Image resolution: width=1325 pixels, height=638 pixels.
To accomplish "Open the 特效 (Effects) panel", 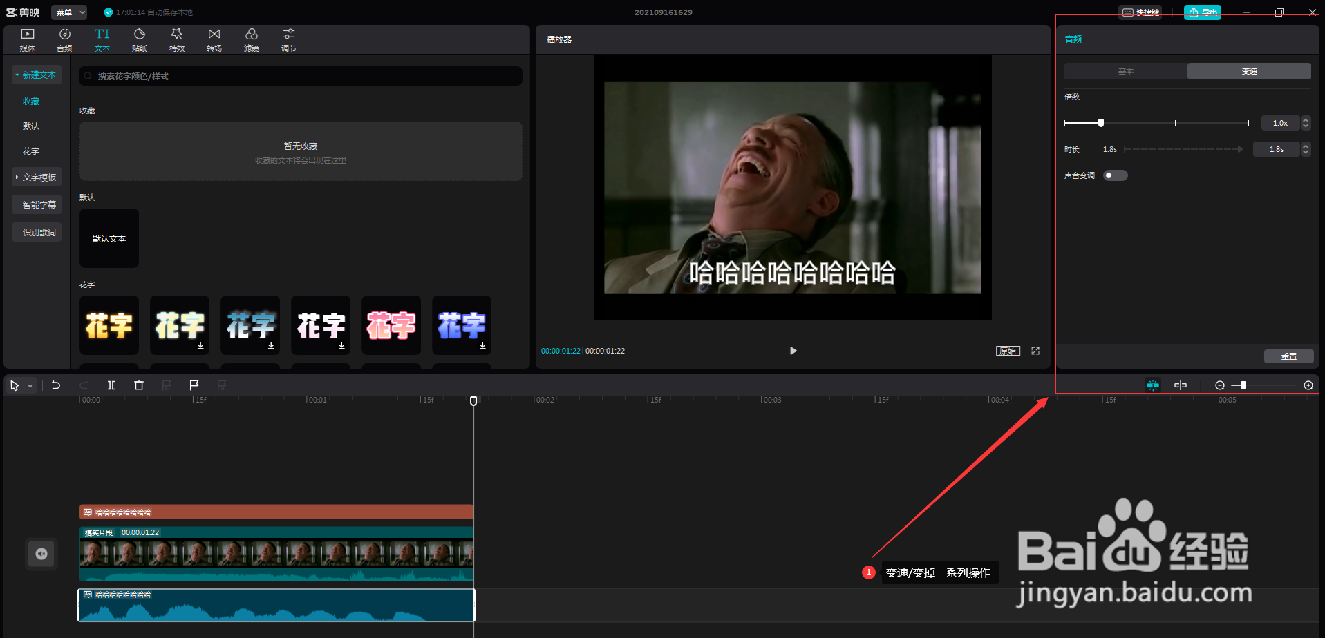I will tap(177, 40).
